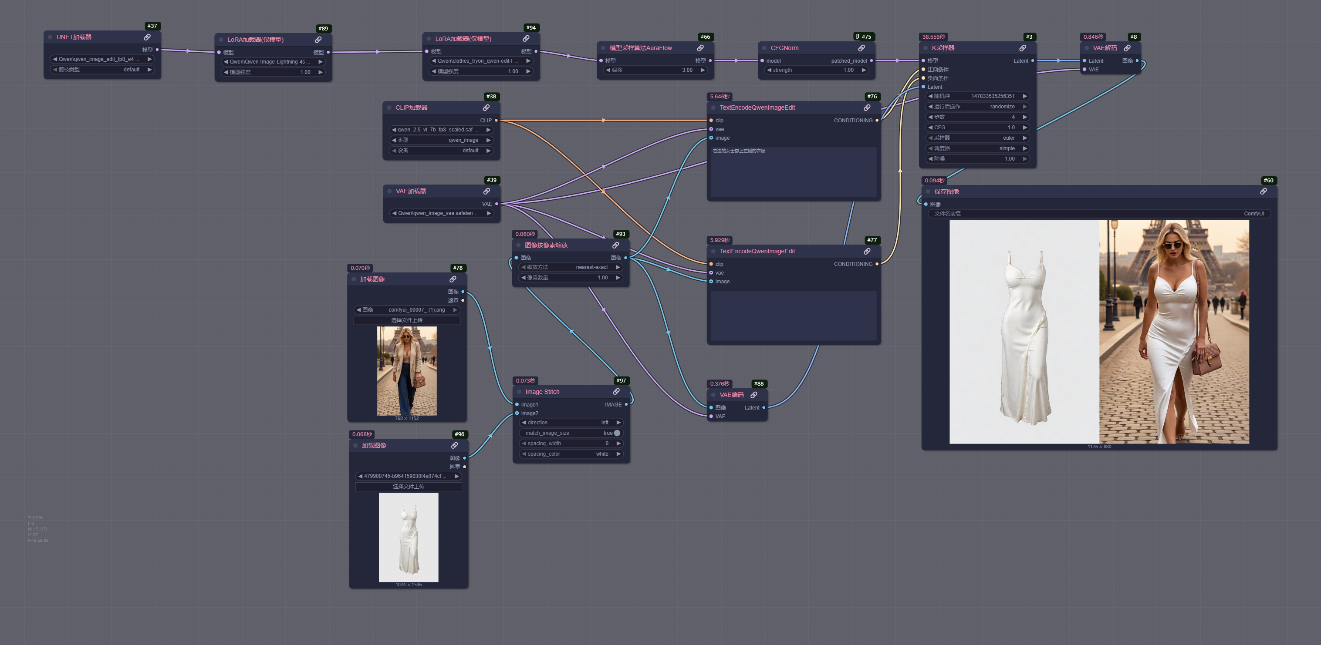Open the direction left selector
Image resolution: width=1321 pixels, height=645 pixels.
(x=571, y=423)
